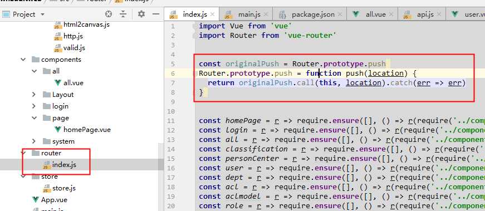Screen dimensions: 485x211
Task: Select html2canvas.js in project tree
Action: click(86, 24)
